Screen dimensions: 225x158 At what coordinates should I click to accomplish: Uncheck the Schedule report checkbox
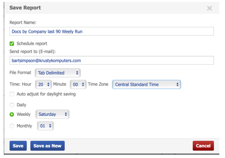[12, 44]
